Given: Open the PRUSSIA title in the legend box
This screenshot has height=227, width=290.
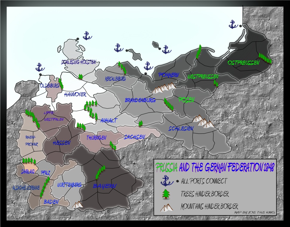Looking at the screenshot, I should coord(167,167).
